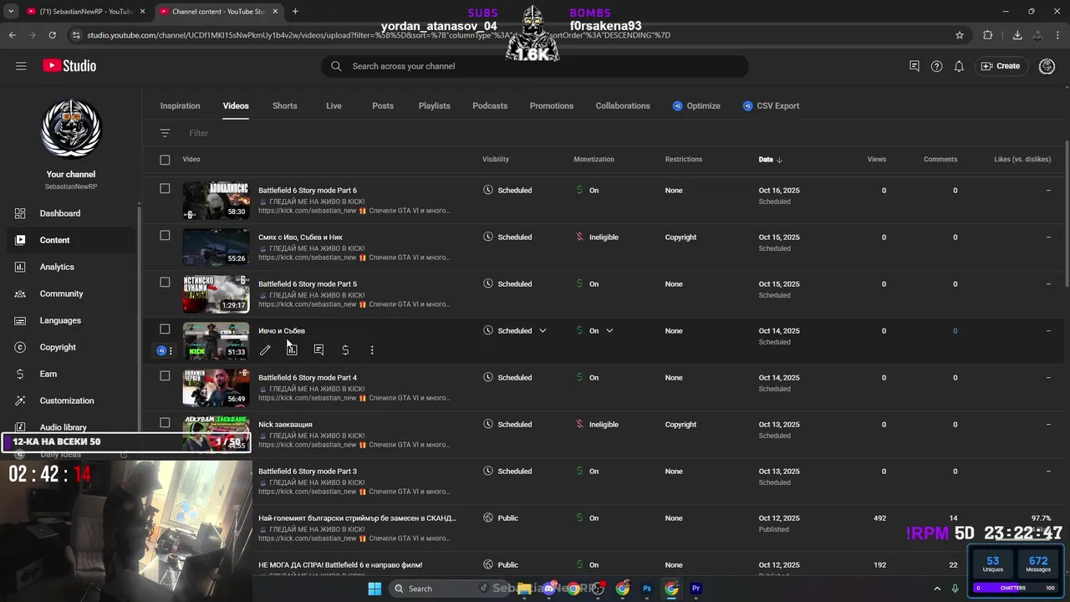
Task: Select checkbox for Смях с Иво, Събев и Ник
Action: click(x=165, y=236)
